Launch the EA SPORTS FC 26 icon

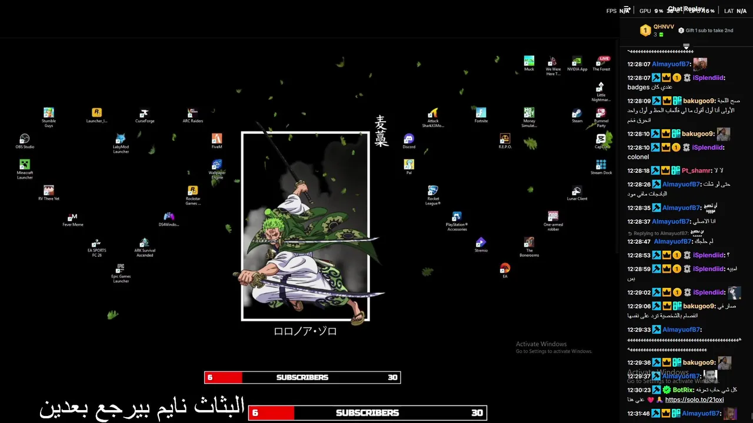click(97, 247)
